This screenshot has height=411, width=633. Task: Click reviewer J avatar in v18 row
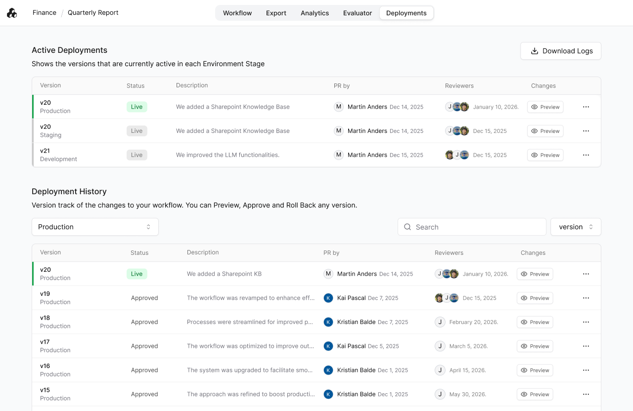[440, 322]
